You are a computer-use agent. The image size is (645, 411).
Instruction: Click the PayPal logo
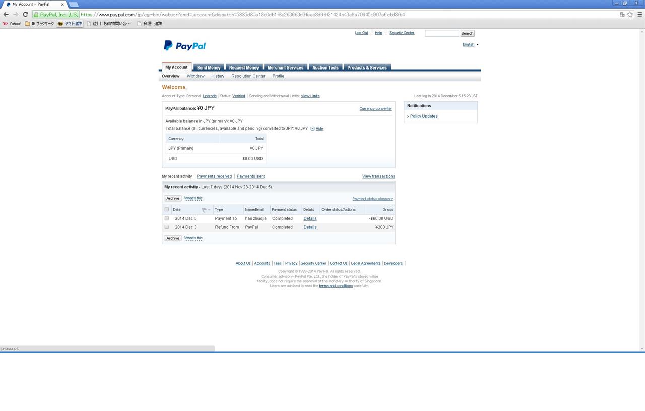coord(184,45)
